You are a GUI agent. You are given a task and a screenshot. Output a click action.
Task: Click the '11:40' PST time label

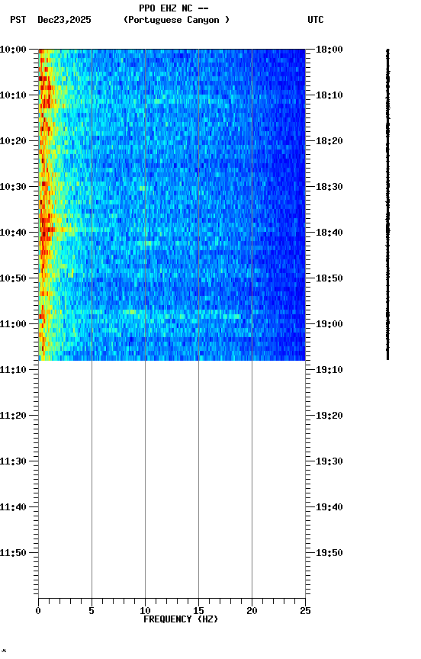[x=13, y=507]
